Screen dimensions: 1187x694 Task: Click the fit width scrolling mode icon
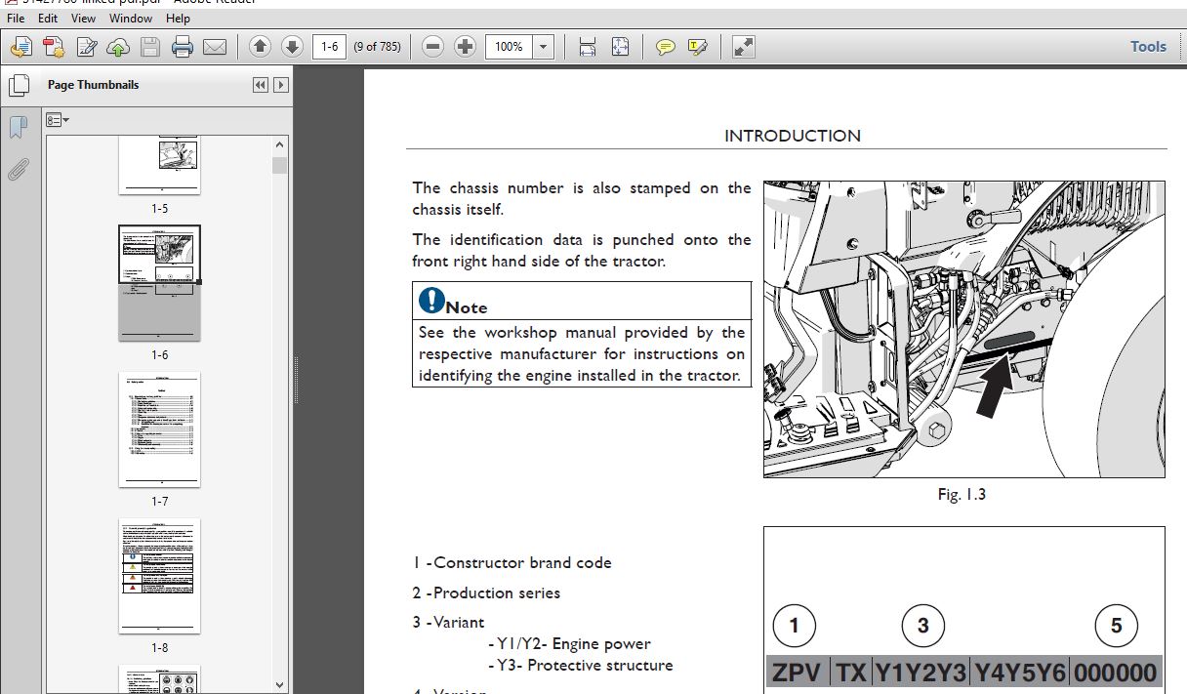(587, 46)
